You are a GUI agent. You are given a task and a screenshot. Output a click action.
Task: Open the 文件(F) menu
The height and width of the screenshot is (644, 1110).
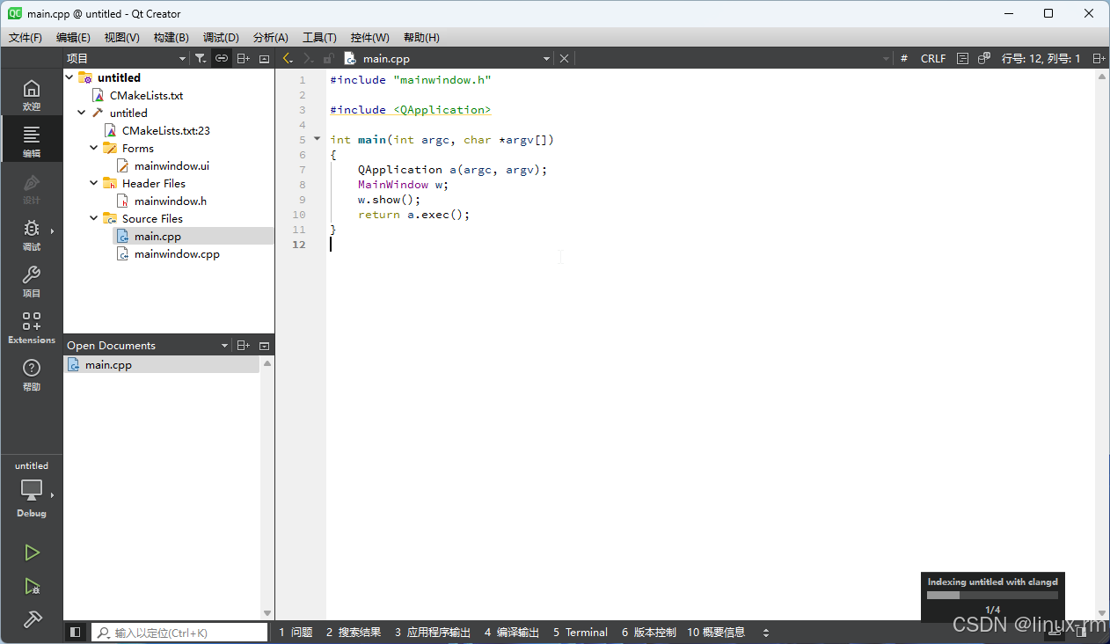point(26,37)
